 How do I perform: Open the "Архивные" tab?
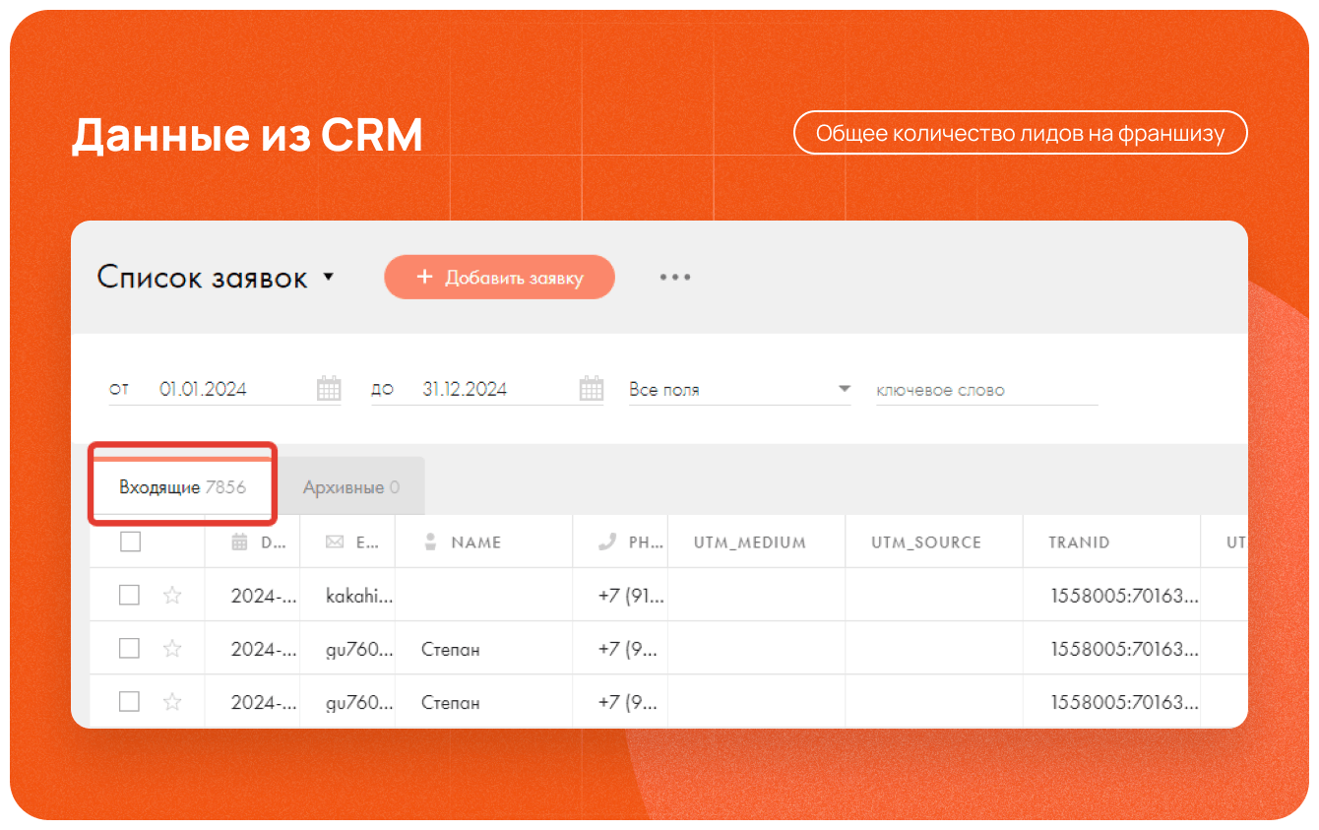click(350, 487)
